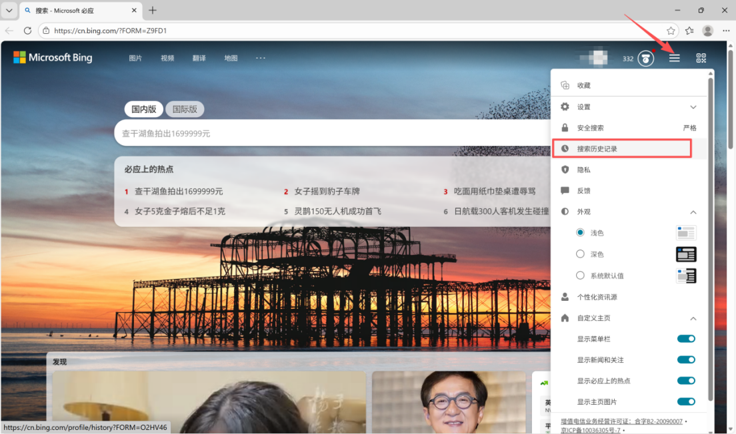
Task: Add page to favorites star icon
Action: click(x=671, y=31)
